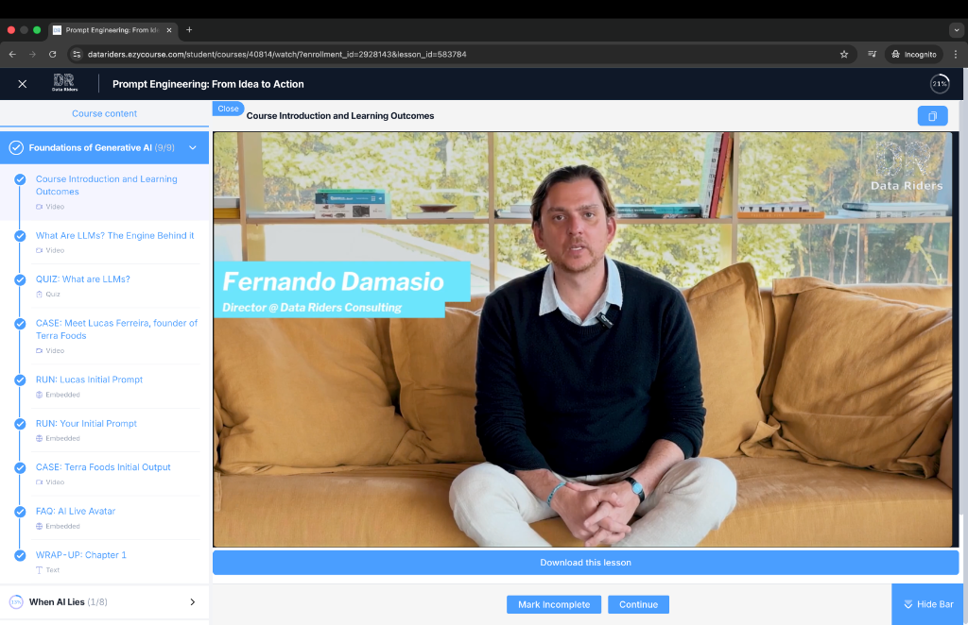Viewport: 968px width, 625px height.
Task: Open WRAP-UP: Chapter 1 lesson
Action: pyautogui.click(x=81, y=555)
